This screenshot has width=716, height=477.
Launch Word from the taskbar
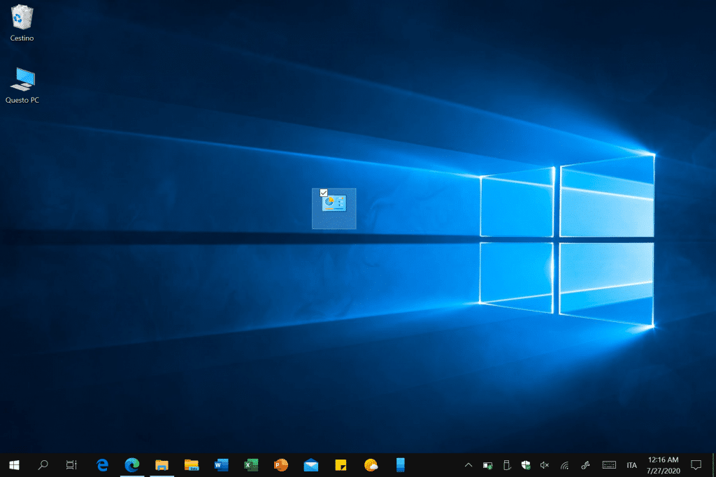point(222,464)
